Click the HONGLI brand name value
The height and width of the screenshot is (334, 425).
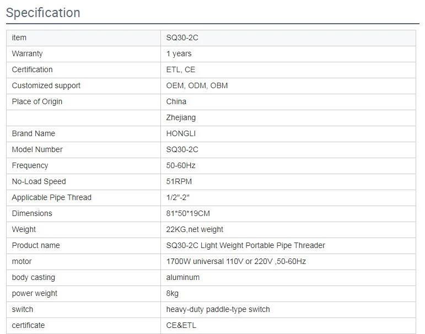click(181, 133)
